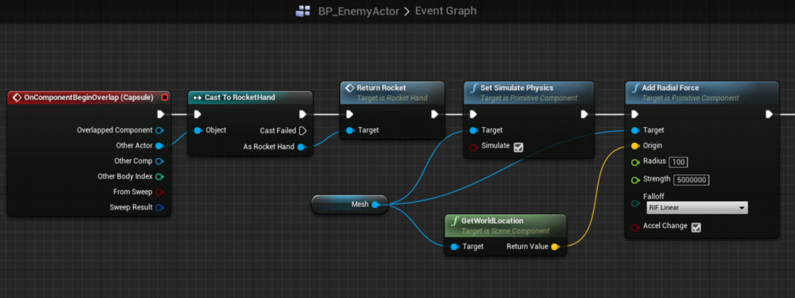Select the Add Radial Force node title

(670, 88)
